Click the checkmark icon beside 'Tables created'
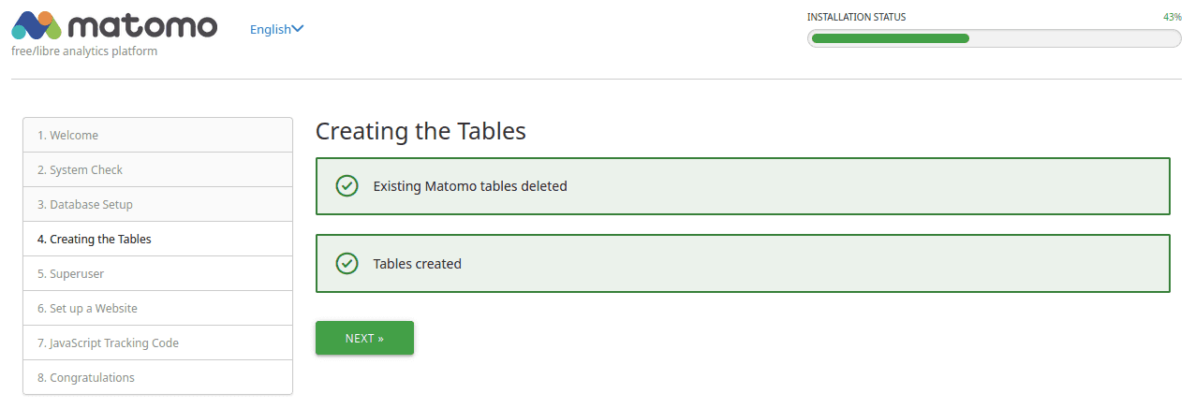The image size is (1195, 408). point(347,263)
